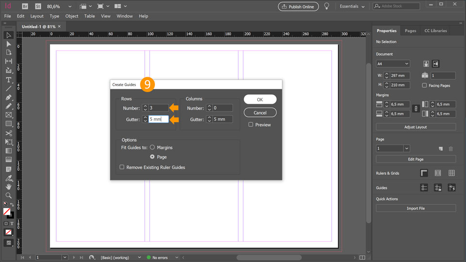Screen dimensions: 466x262
Task: Show baseline grid icon
Action: click(438, 173)
